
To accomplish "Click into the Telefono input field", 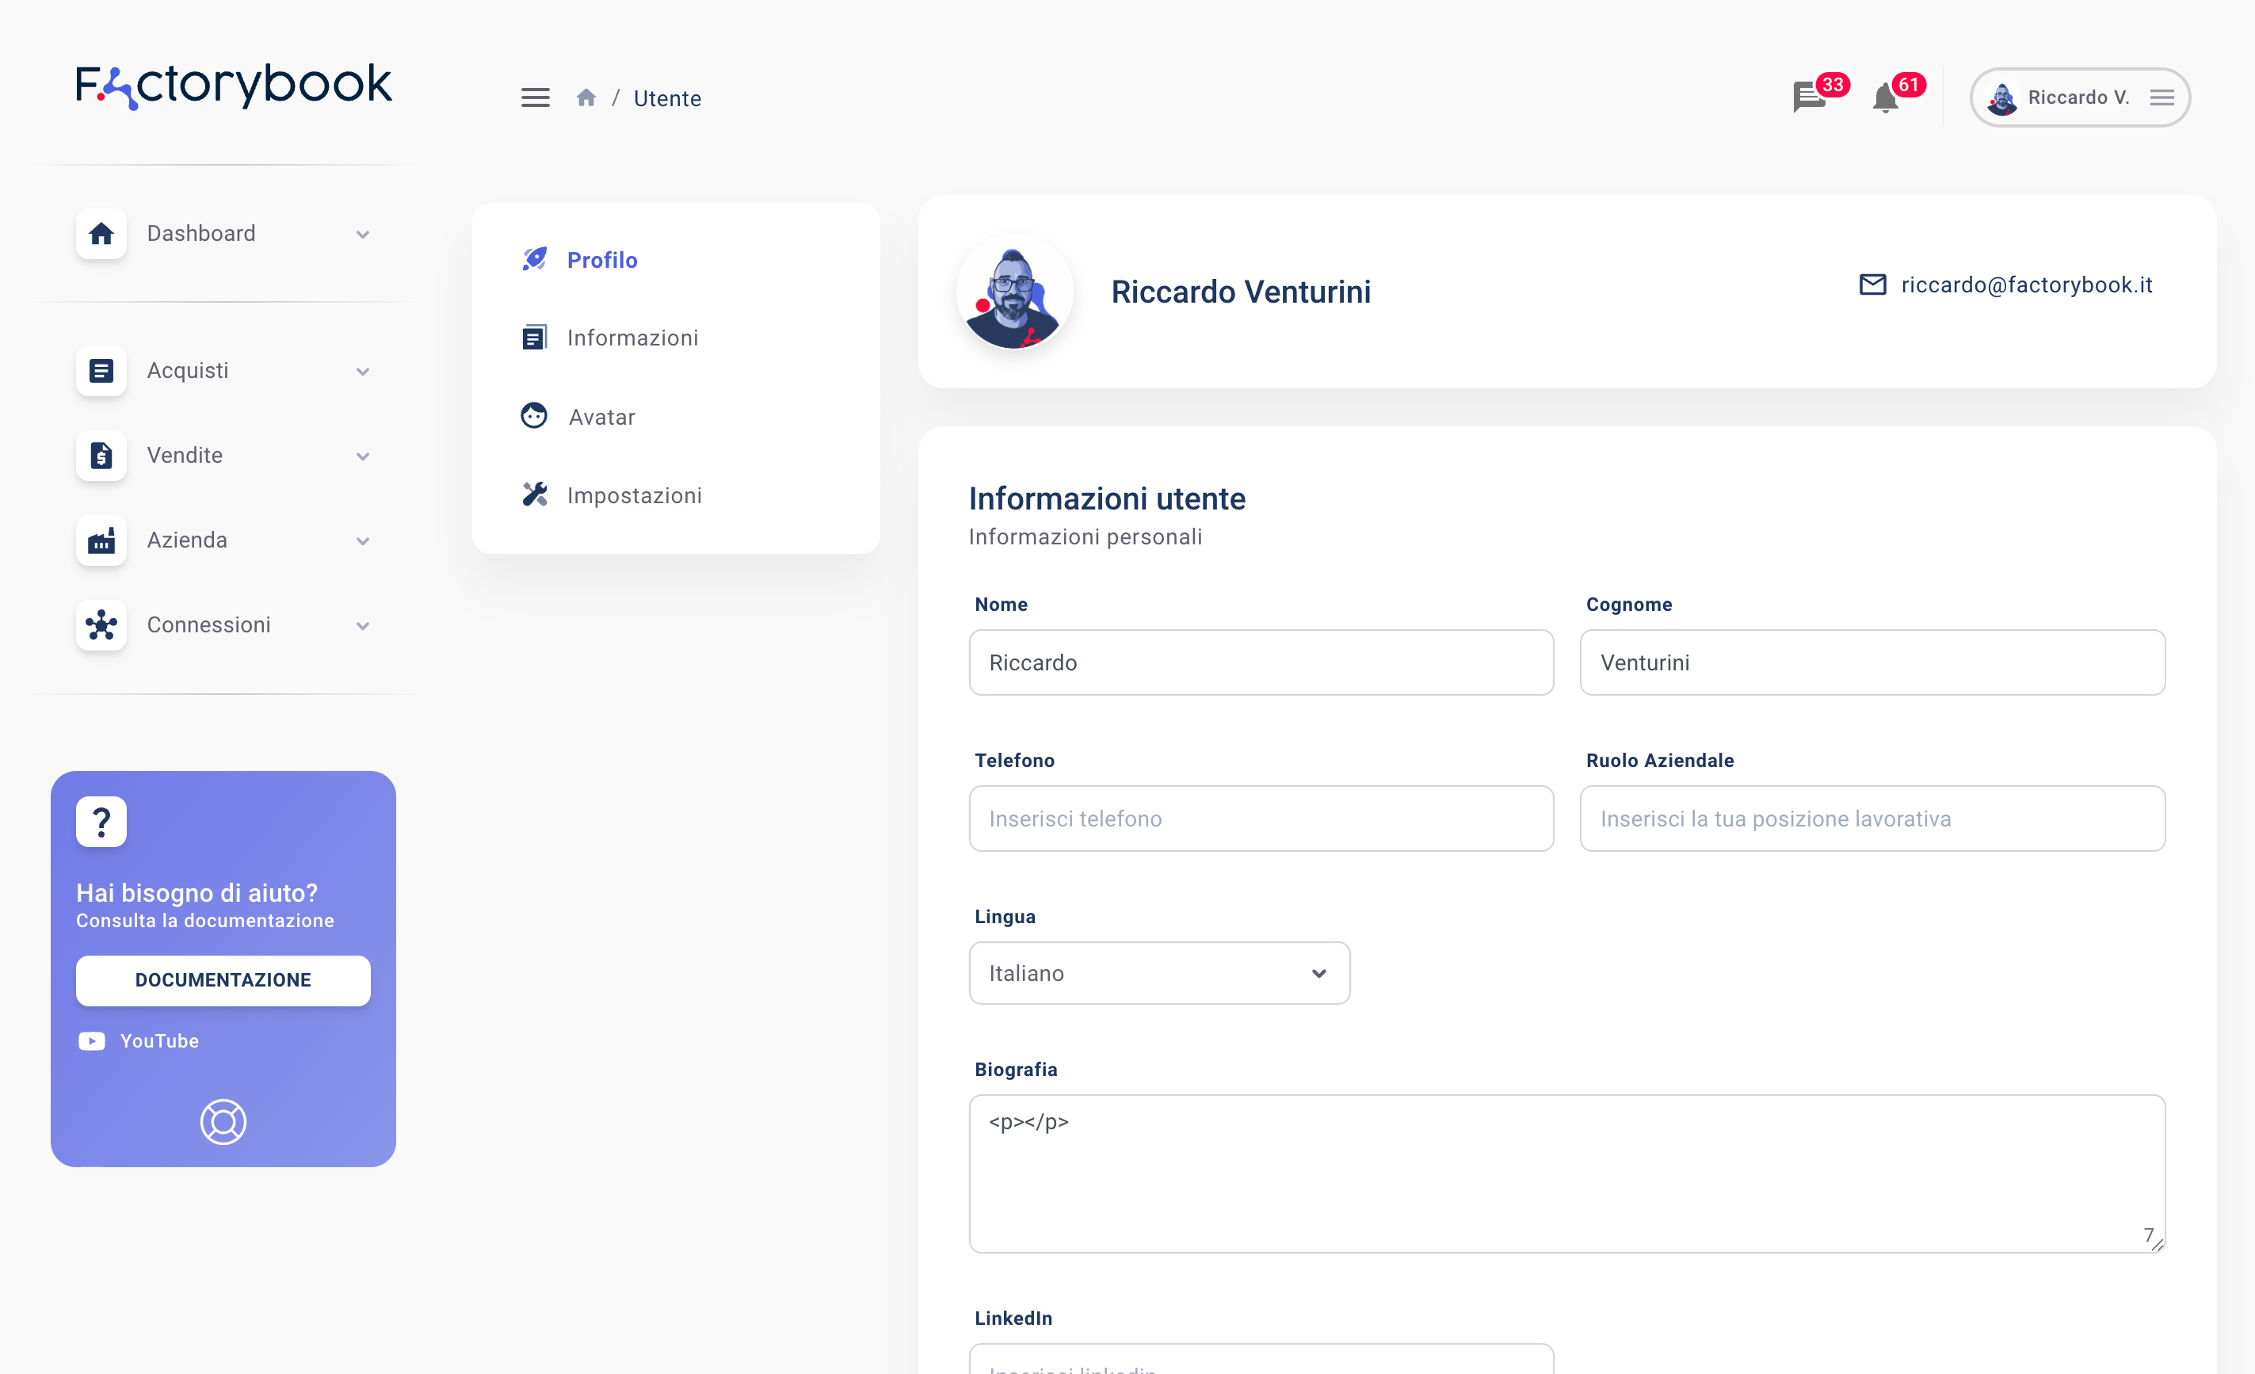I will [1260, 819].
